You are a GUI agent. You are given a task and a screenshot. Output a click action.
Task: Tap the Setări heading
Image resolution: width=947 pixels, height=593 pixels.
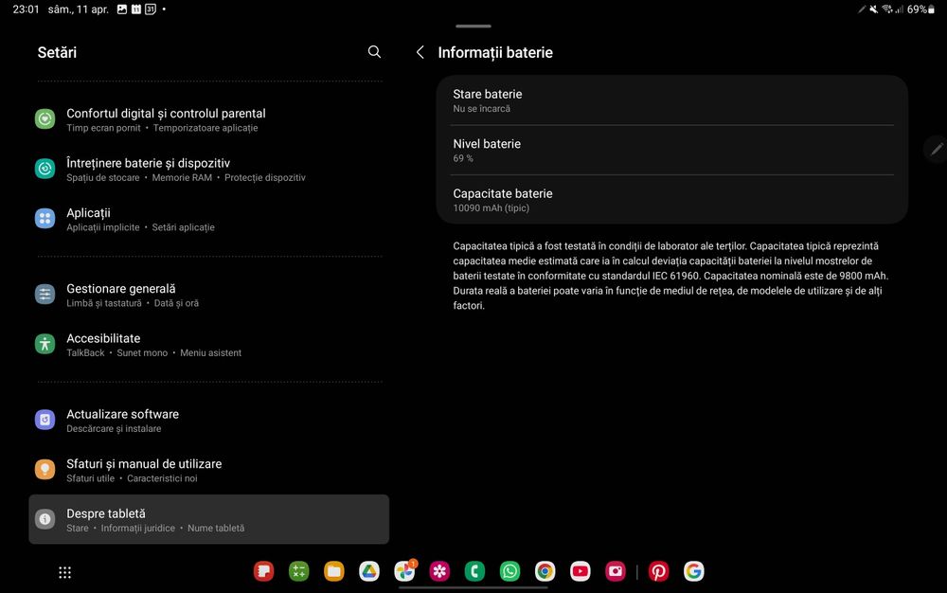coord(57,52)
